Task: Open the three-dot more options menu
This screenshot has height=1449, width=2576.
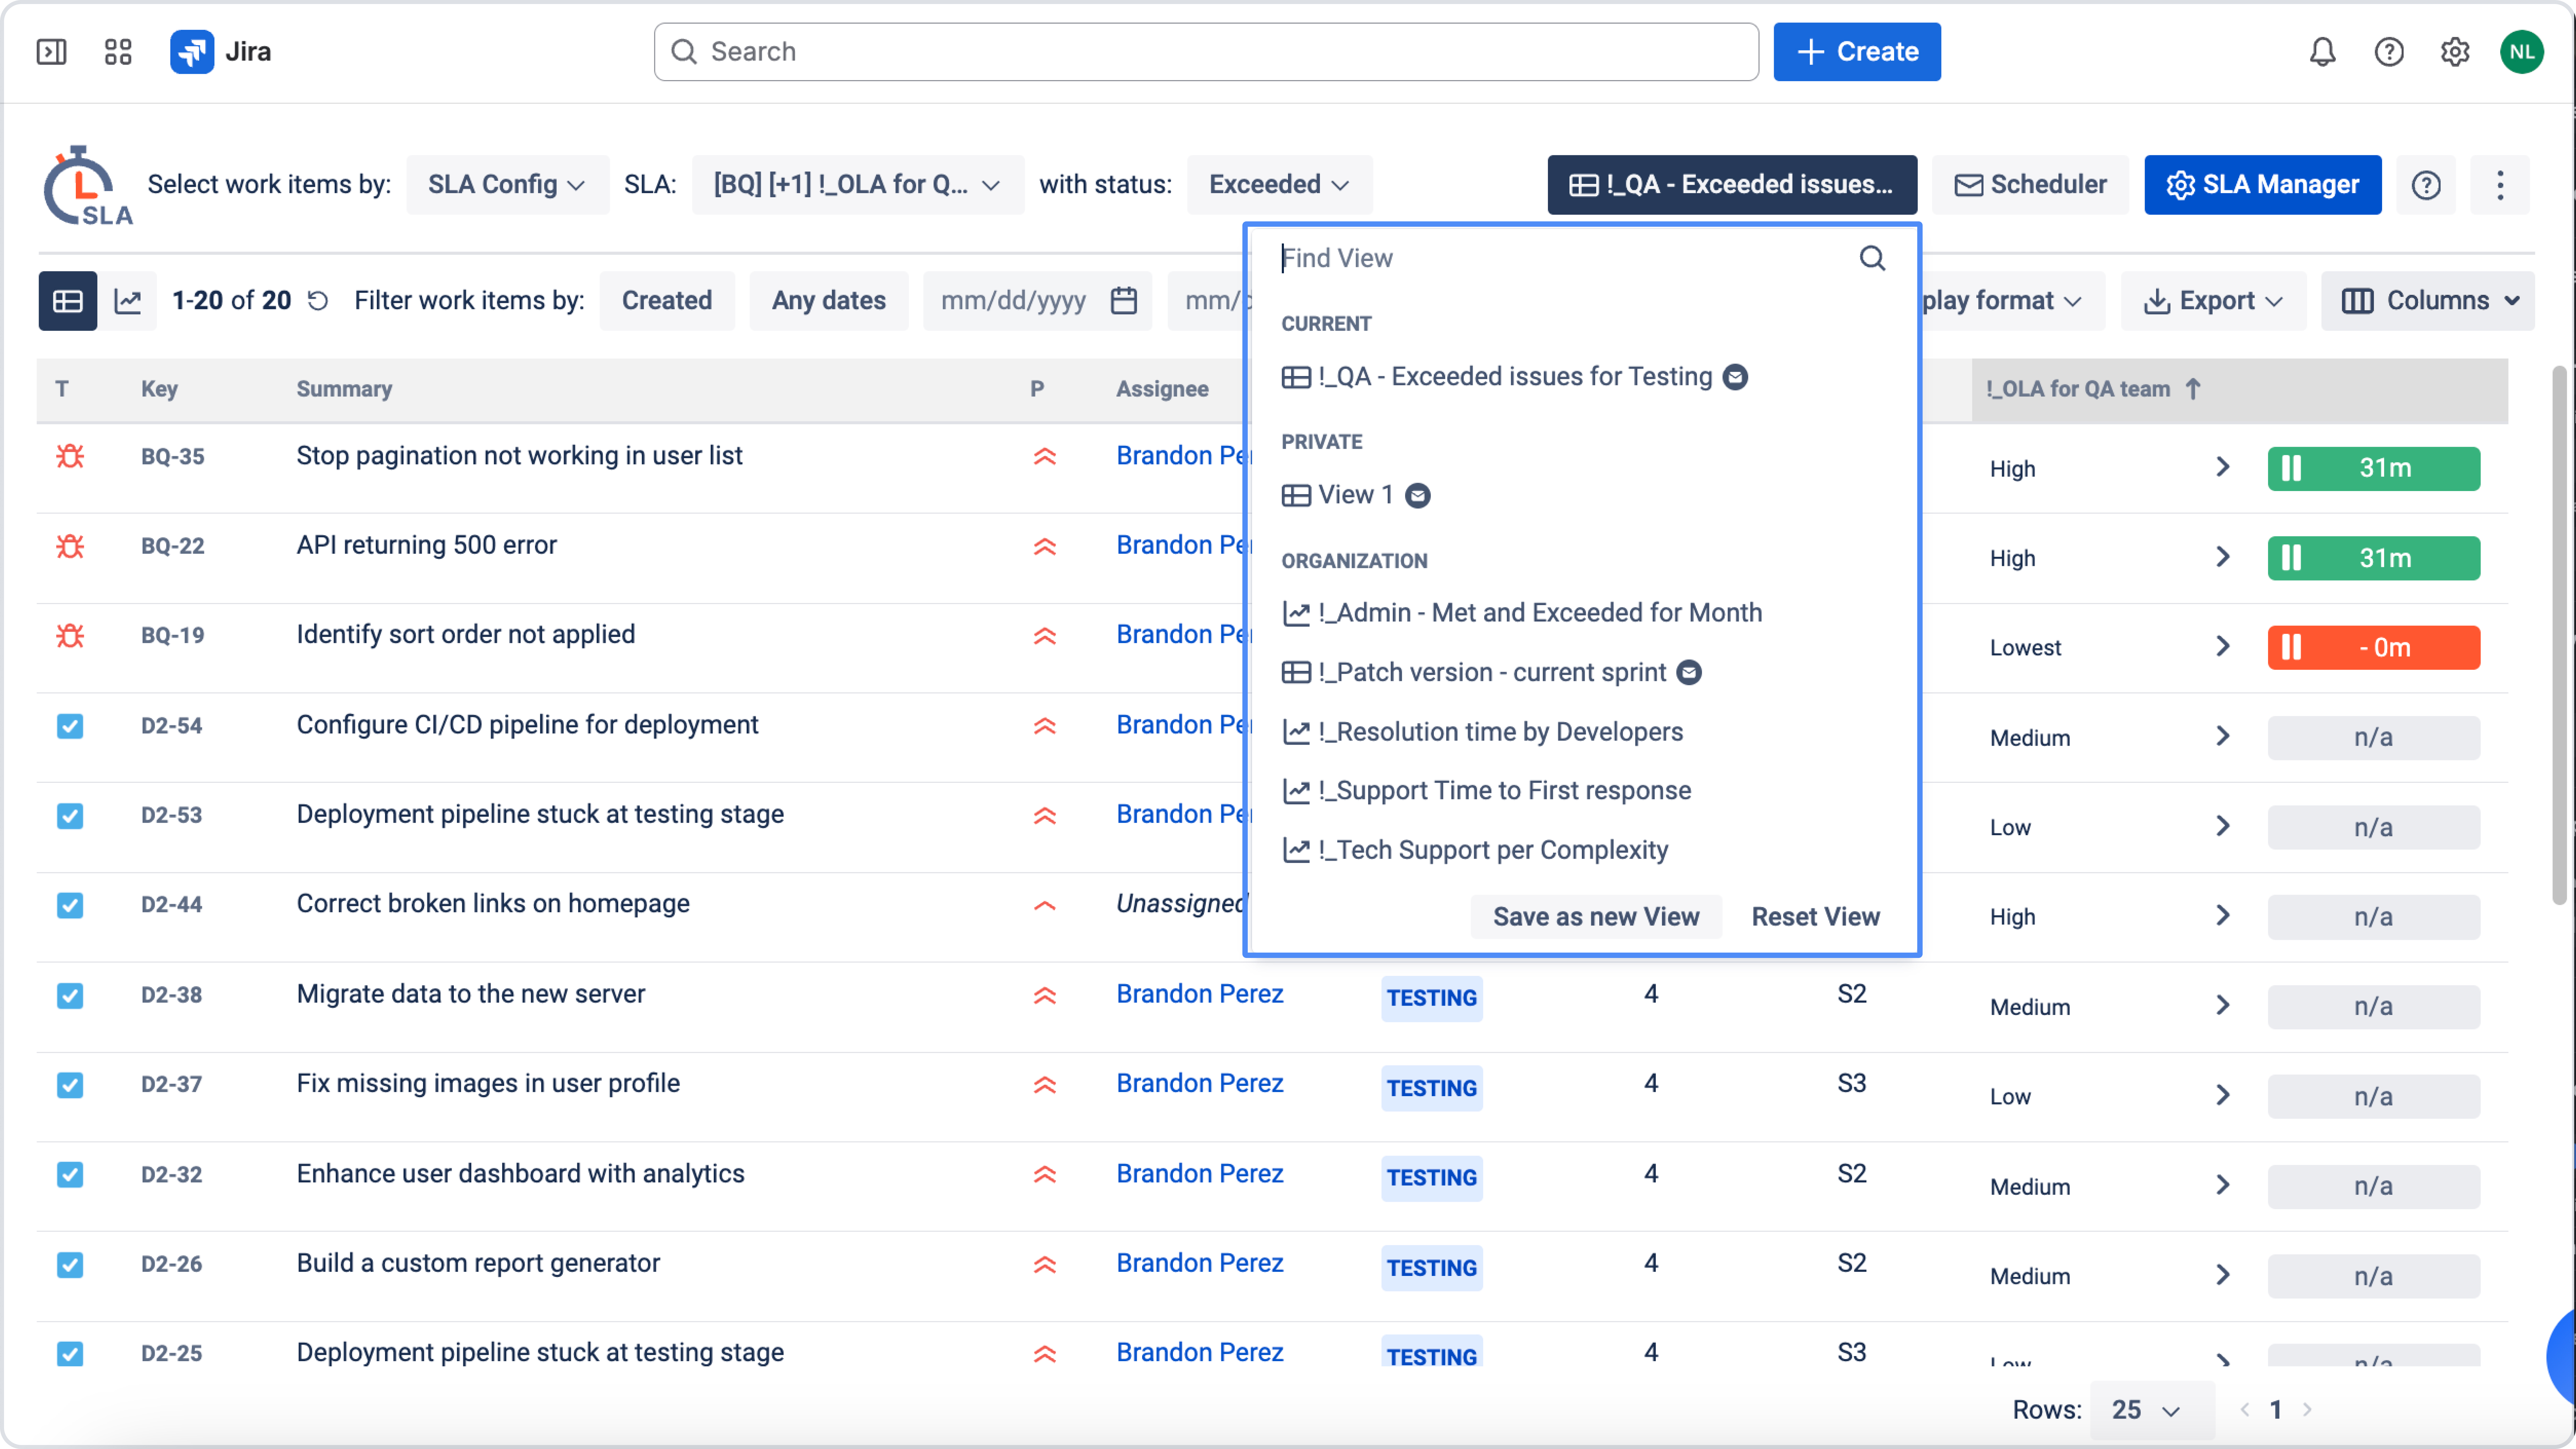Action: pos(2500,185)
